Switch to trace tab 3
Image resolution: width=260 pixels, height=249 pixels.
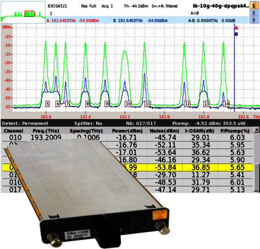[x=253, y=20]
